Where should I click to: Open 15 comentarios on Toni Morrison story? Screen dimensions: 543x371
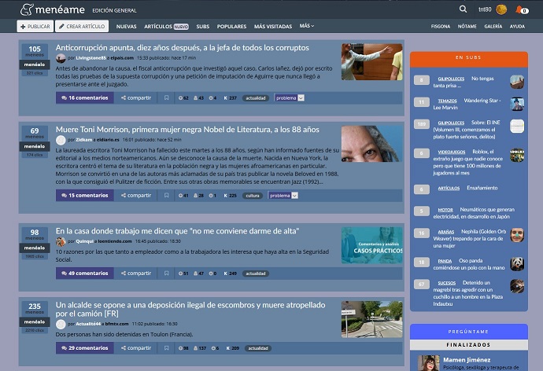tap(85, 196)
